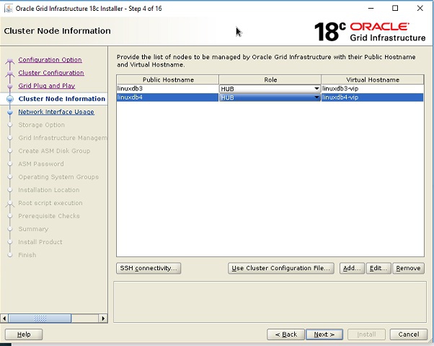Go Back to the previous step
Viewport: 434px width, 346px height.
tap(286, 334)
